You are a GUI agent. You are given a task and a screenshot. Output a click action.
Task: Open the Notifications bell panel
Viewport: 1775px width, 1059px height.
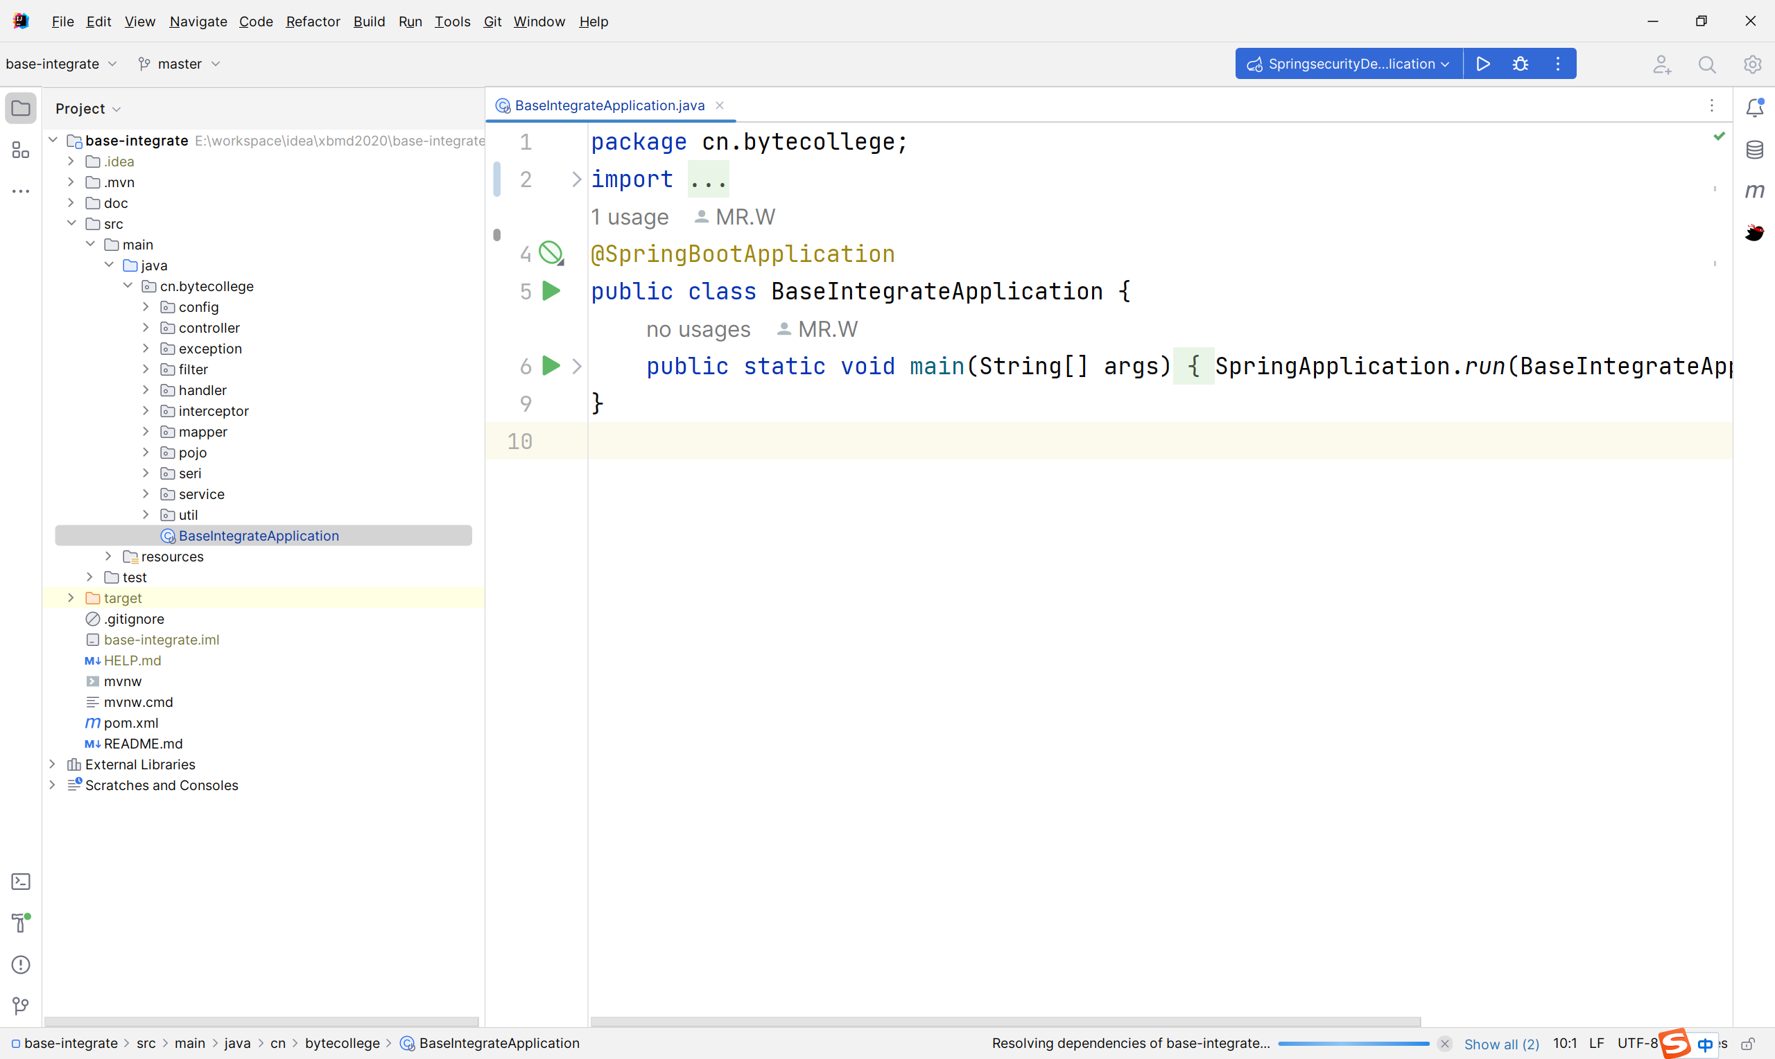point(1755,107)
